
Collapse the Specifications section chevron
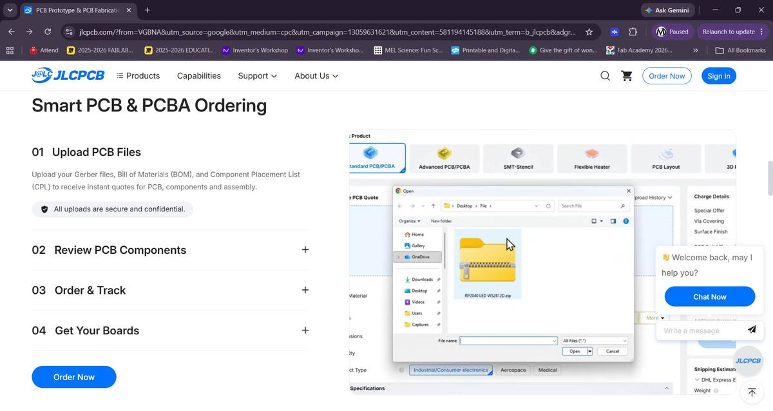(667, 388)
